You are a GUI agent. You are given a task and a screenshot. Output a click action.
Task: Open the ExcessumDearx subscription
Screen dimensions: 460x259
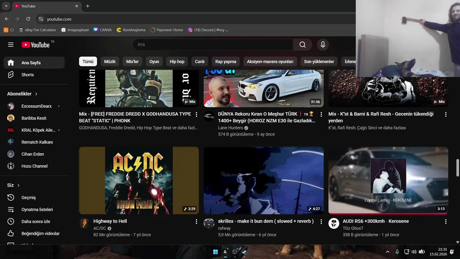[34, 106]
